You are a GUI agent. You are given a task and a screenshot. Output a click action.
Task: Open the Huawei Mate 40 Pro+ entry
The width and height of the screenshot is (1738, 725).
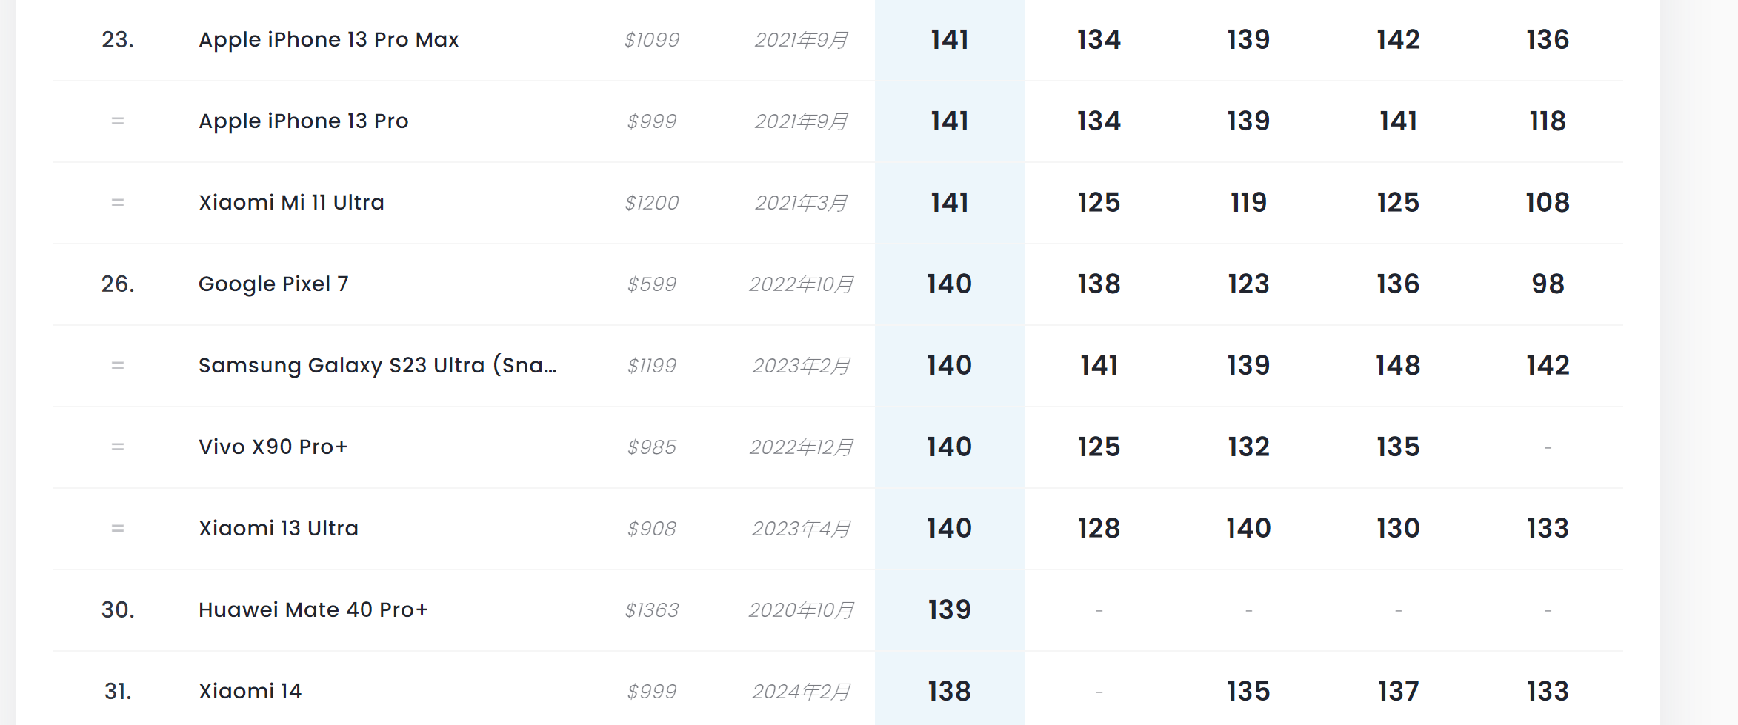pos(313,609)
